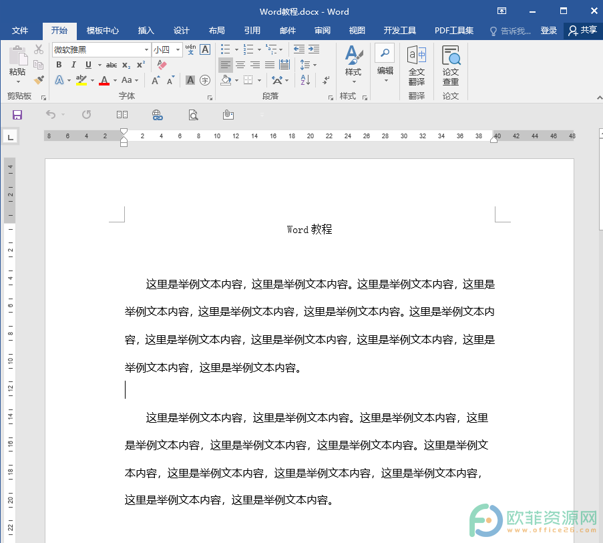Open numbering list dropdown arrow
Screen dimensions: 603x543
coord(259,49)
